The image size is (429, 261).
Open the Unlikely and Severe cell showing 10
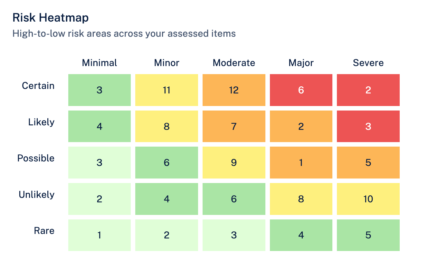[x=368, y=199]
